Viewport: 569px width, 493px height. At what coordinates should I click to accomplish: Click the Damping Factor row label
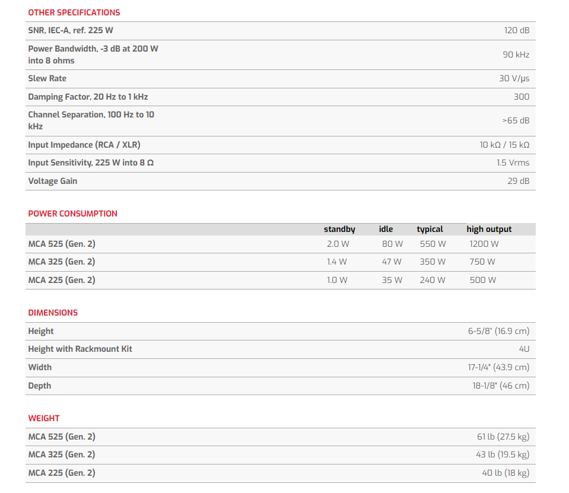tap(88, 97)
